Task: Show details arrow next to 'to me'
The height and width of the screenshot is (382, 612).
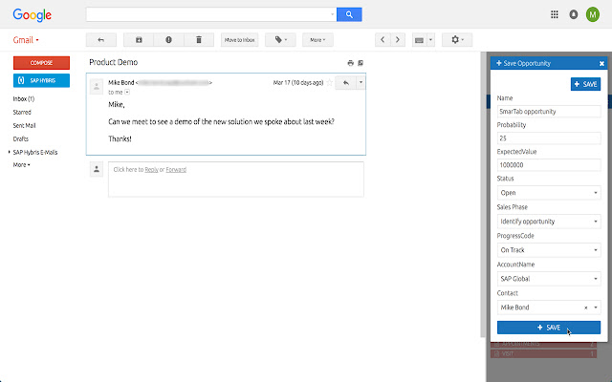Action: tap(127, 93)
